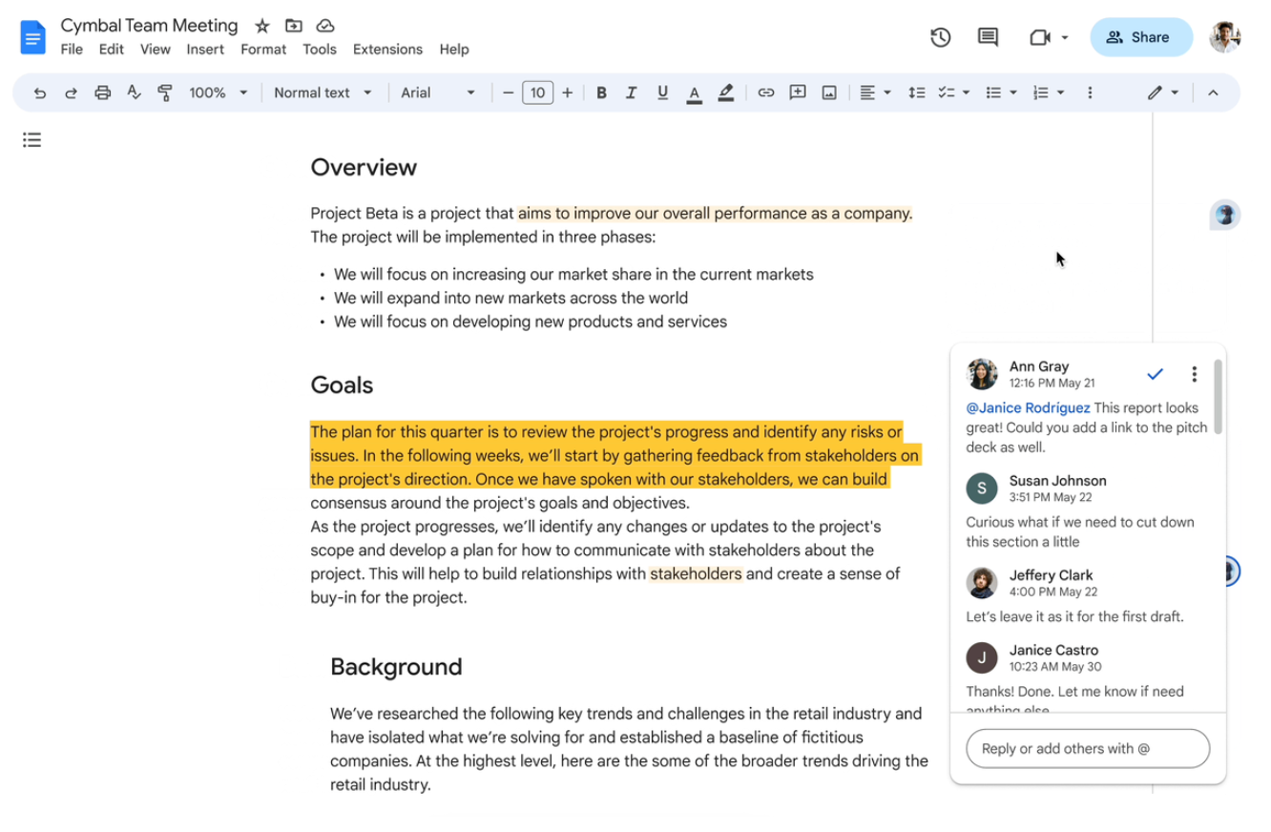
Task: Decrease font size with minus button
Action: (x=508, y=93)
